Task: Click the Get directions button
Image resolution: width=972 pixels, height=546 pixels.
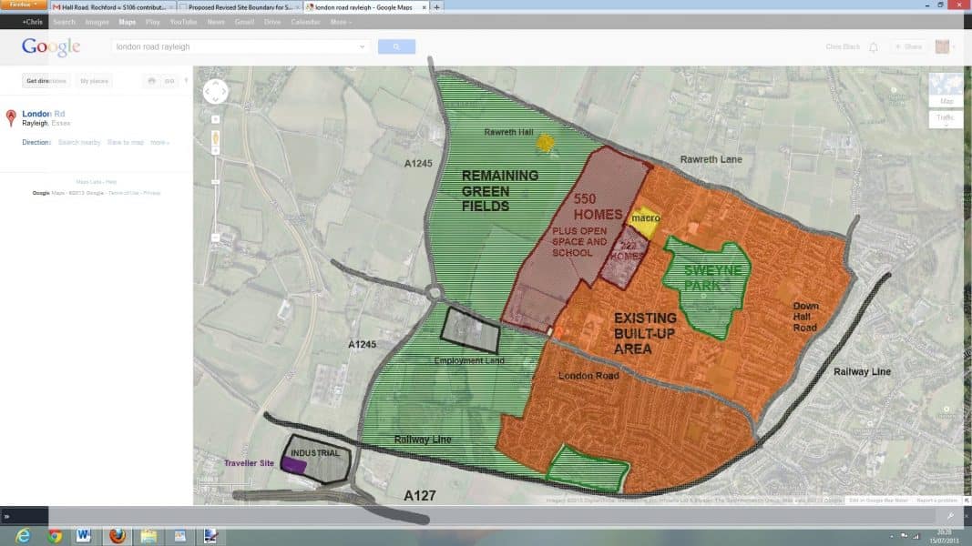Action: point(46,81)
